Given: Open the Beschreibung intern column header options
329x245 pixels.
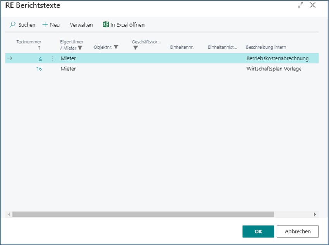Looking at the screenshot, I should 266,47.
